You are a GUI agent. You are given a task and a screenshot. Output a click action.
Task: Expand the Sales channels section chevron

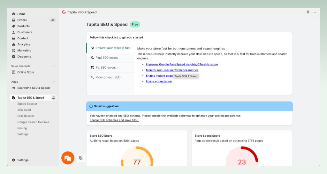[54, 66]
